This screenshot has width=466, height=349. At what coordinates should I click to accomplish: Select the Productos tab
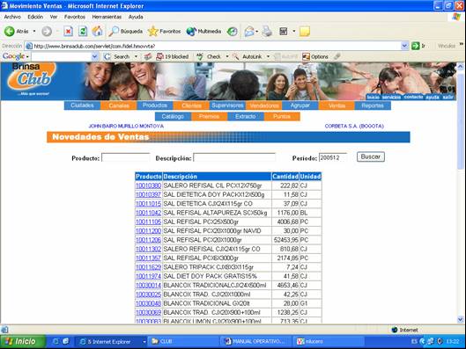[x=155, y=105]
